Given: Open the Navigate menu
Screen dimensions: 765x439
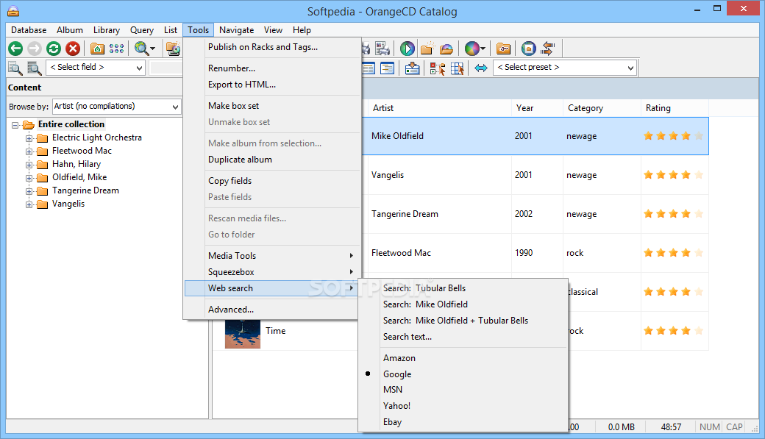Looking at the screenshot, I should click(x=237, y=29).
